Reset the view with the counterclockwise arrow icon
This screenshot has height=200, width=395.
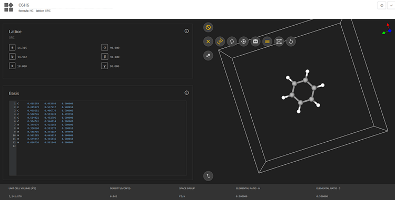coord(291,41)
